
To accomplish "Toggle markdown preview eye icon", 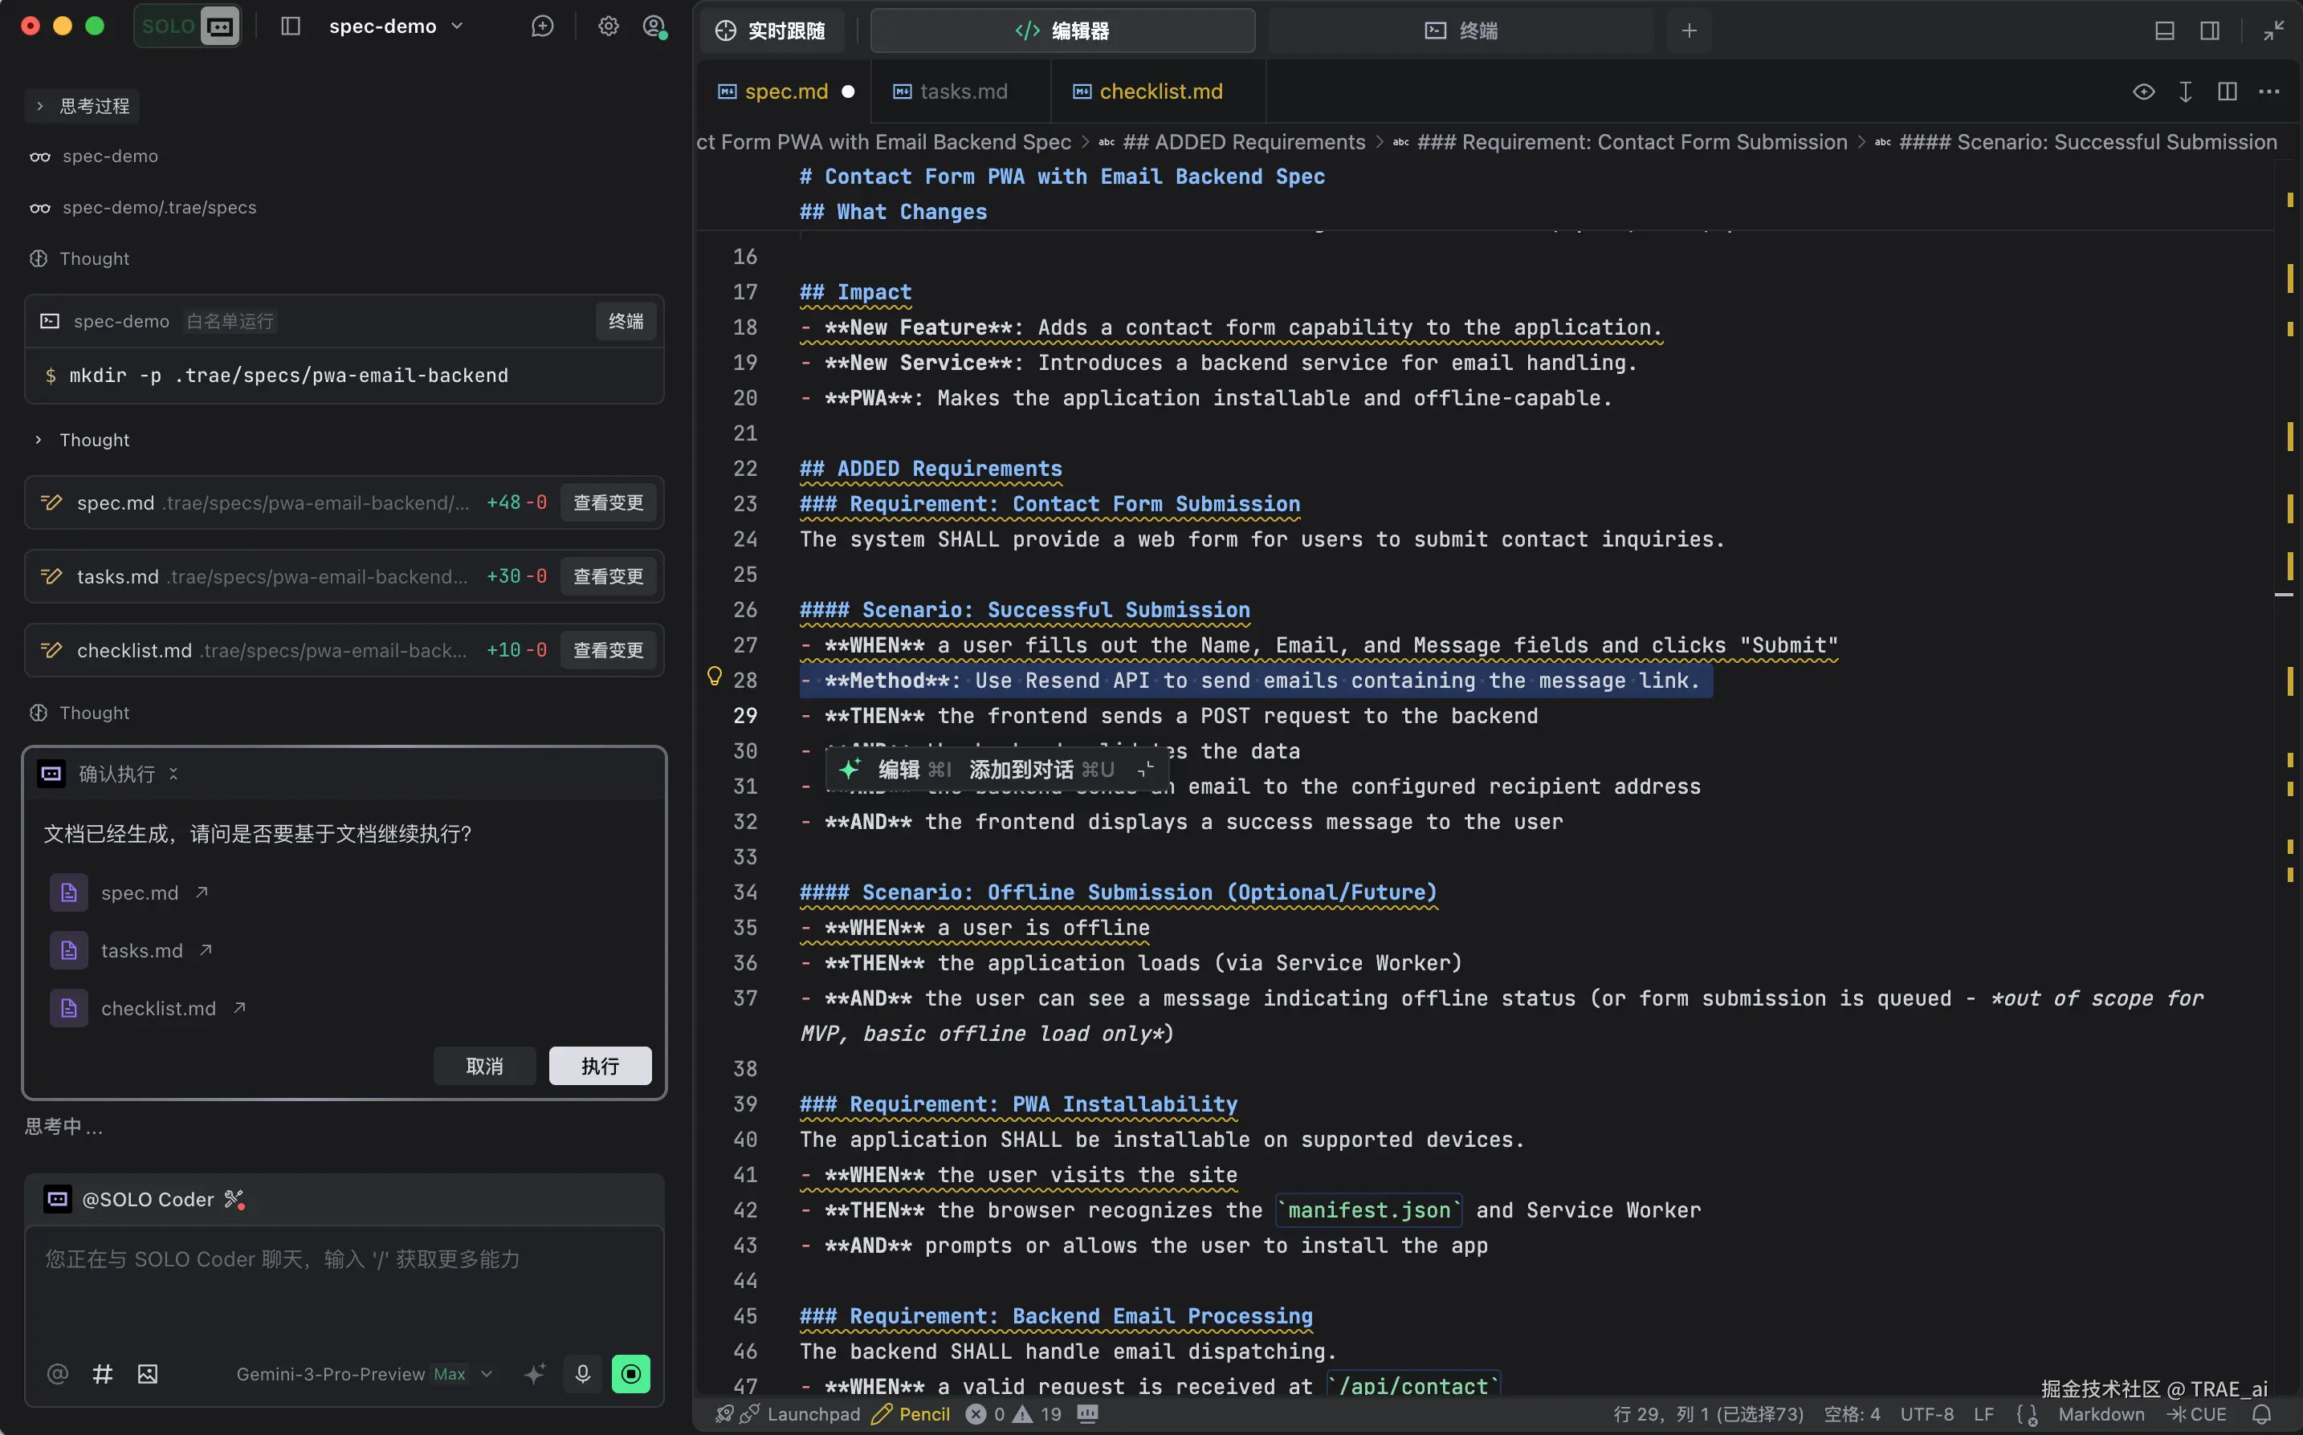I will click(x=2142, y=92).
